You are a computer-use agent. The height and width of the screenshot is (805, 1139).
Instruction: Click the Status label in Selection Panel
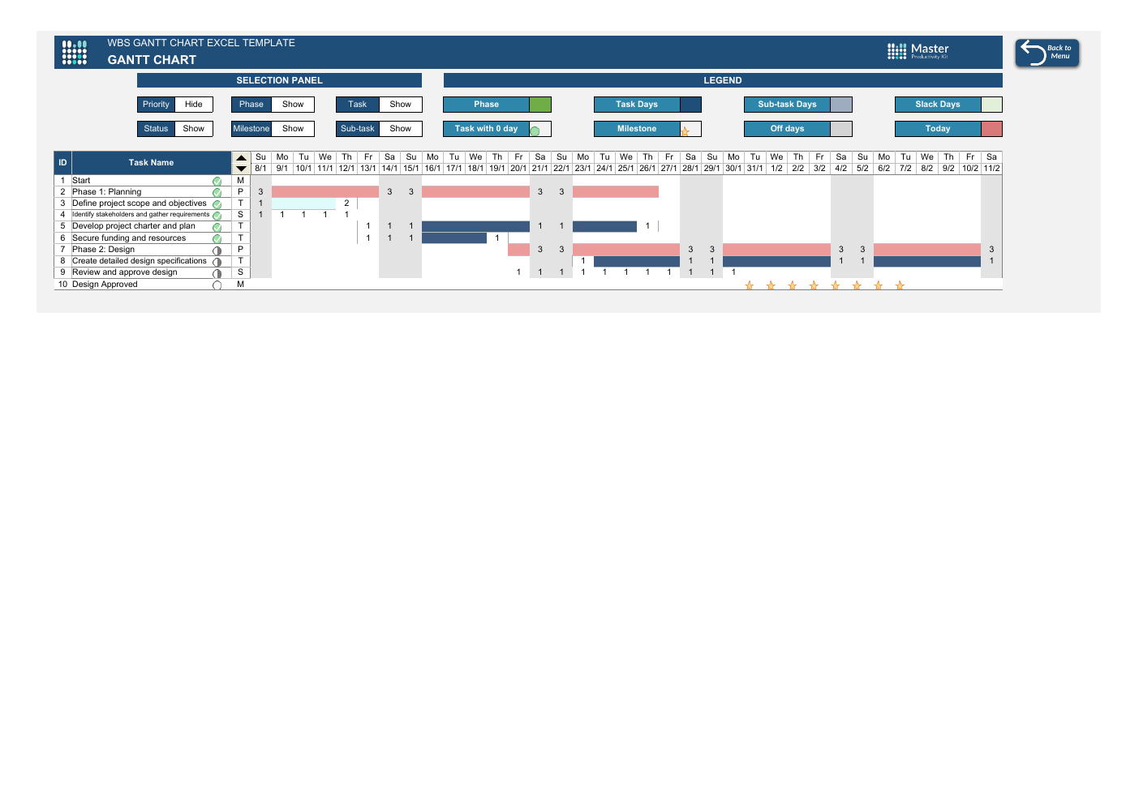[x=156, y=129]
